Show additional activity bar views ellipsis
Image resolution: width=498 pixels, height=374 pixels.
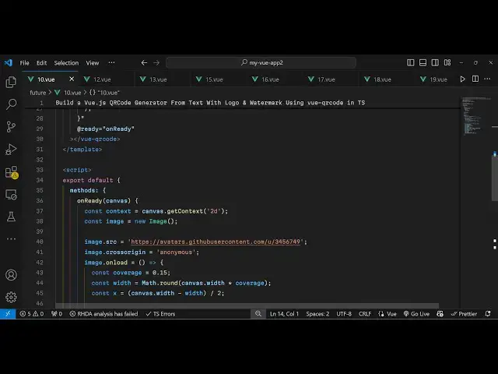(11, 238)
